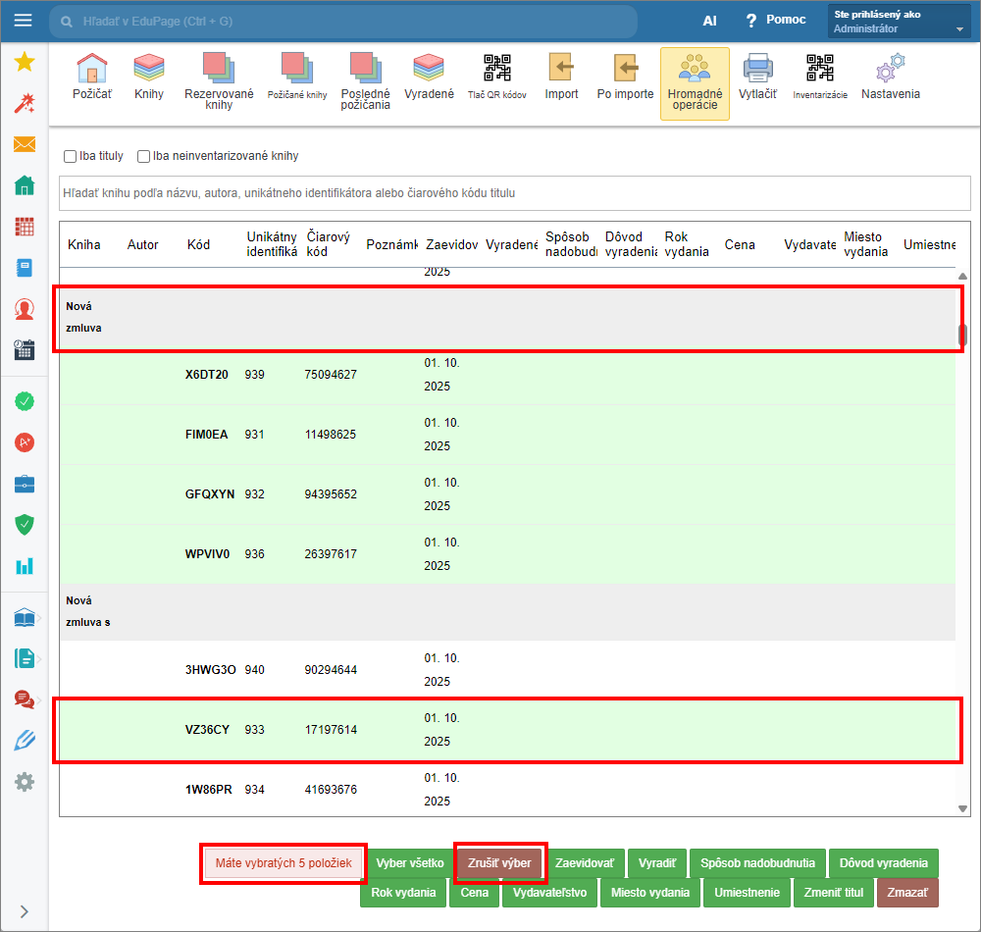This screenshot has height=932, width=981.
Task: Enable the Iba tituly checkbox
Action: coord(71,156)
